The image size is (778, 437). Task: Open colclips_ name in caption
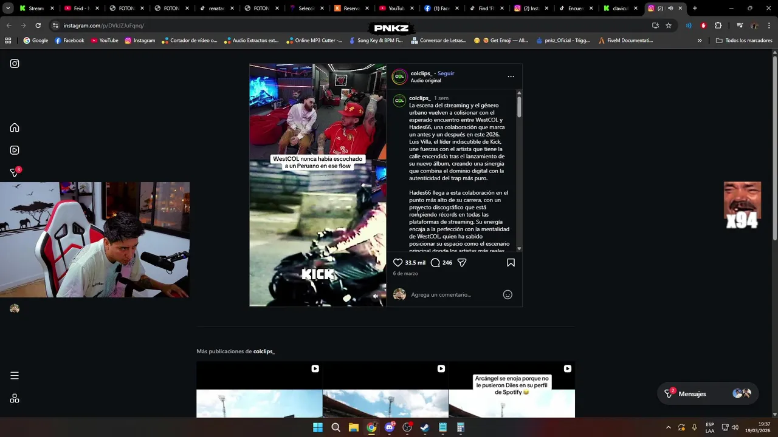coord(419,98)
